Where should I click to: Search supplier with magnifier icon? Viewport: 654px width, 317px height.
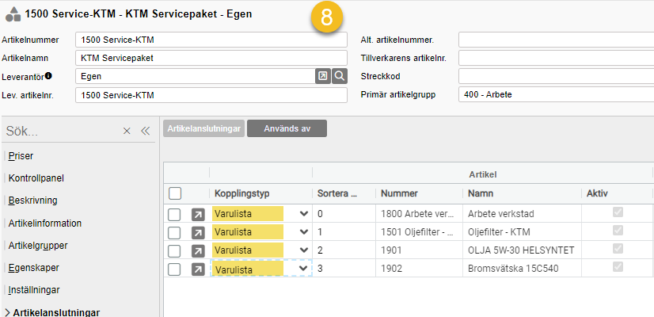point(340,76)
